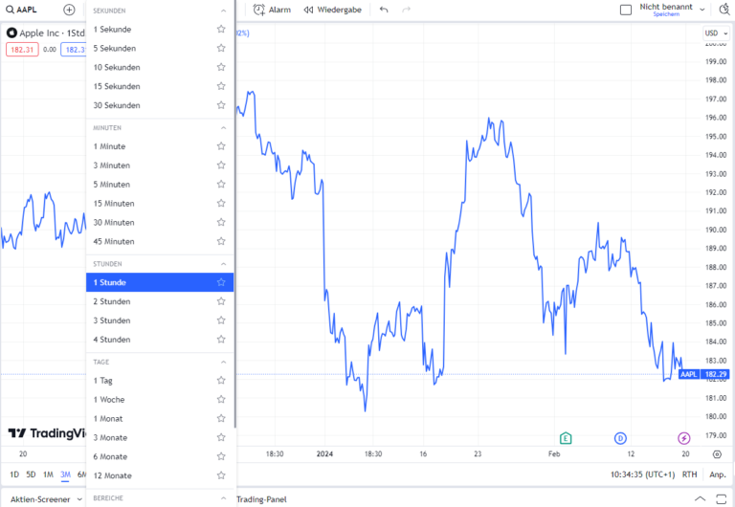735x507 pixels.
Task: Star the 45 Minuten interval
Action: pyautogui.click(x=221, y=241)
